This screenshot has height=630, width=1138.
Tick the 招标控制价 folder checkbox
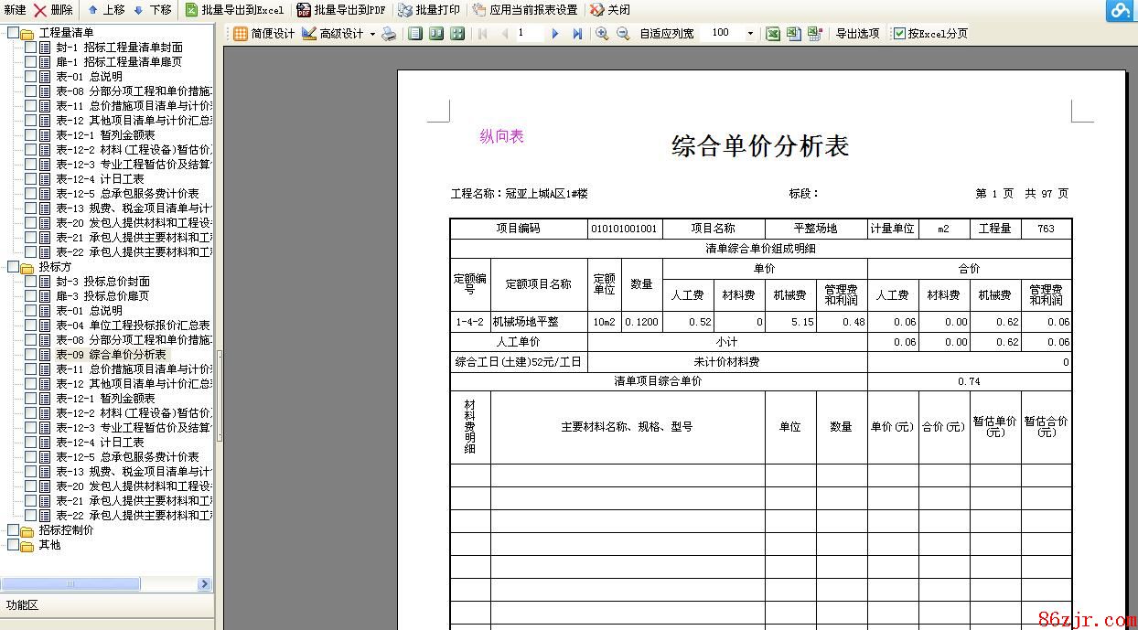13,530
